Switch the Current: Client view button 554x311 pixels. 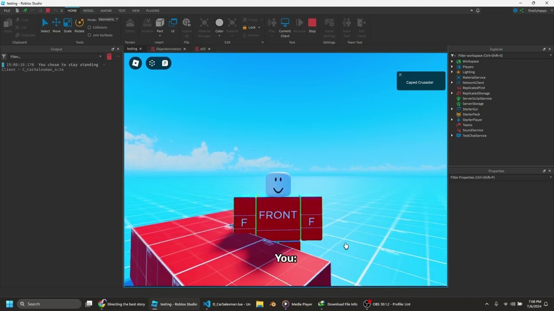tap(285, 28)
